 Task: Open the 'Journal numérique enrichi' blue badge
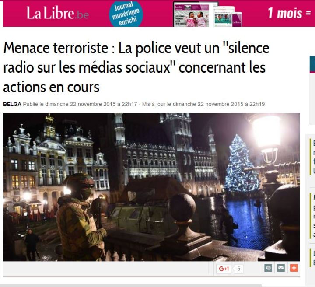(x=126, y=14)
